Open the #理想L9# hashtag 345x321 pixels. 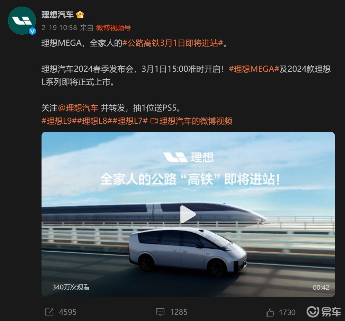coord(59,121)
